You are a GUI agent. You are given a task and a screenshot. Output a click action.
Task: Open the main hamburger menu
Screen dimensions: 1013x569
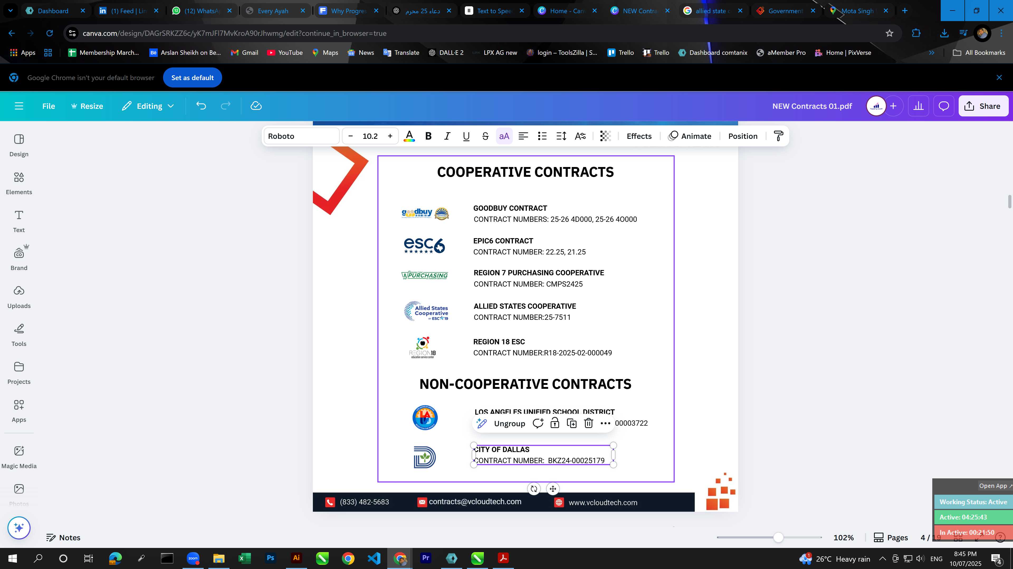click(x=19, y=106)
